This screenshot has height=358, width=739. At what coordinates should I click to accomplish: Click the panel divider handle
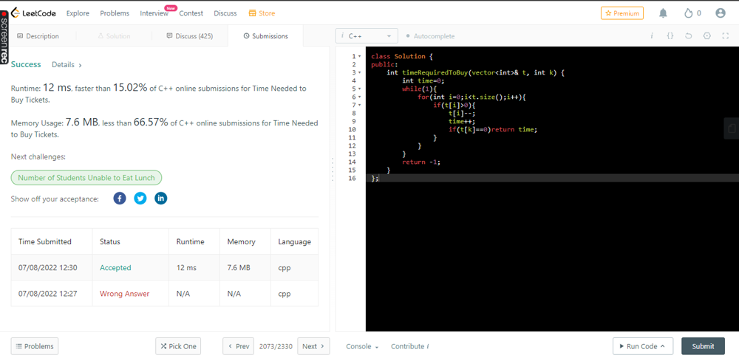(x=333, y=170)
